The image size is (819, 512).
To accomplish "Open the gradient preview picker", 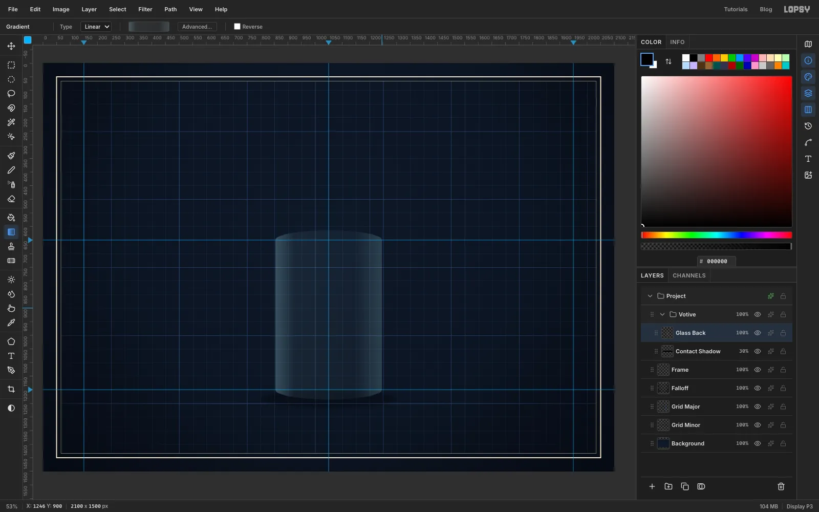I will [149, 27].
